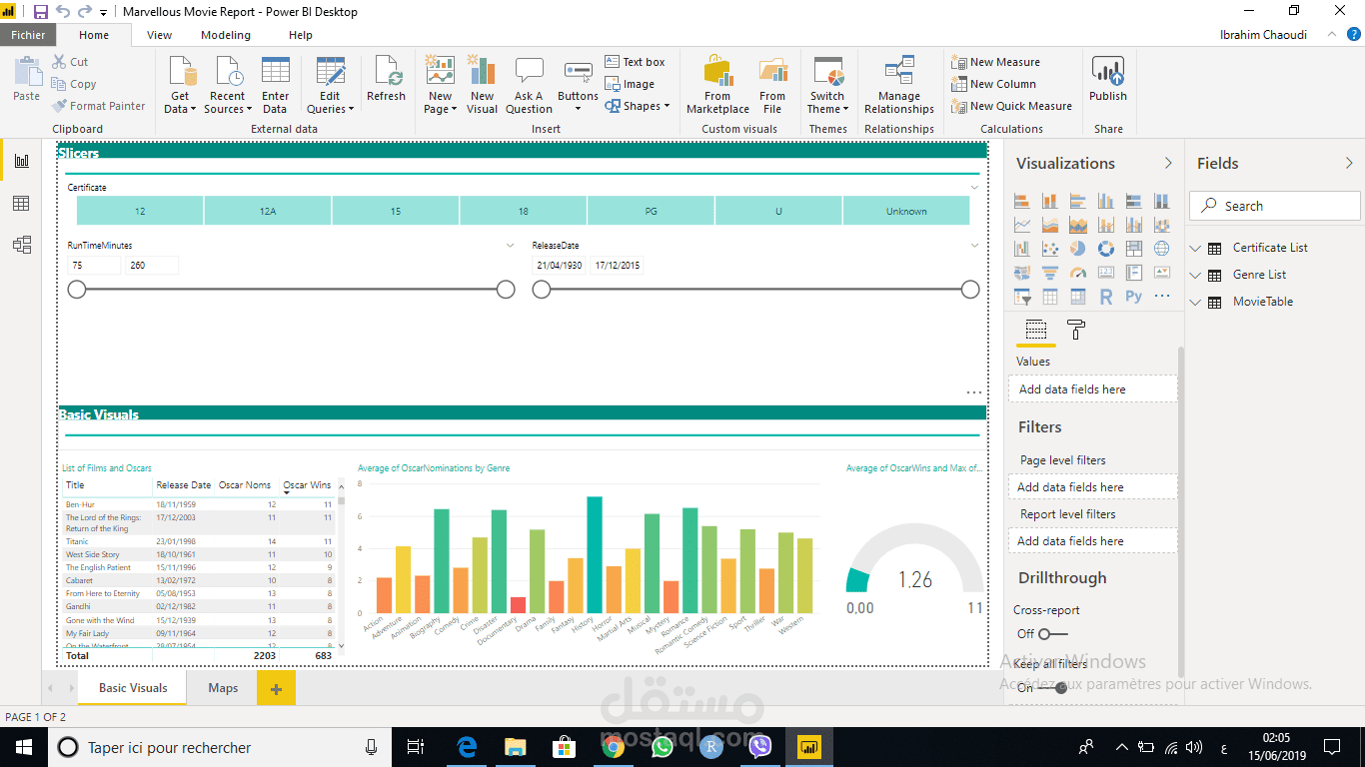Click the Save icon in title bar
Viewport: 1365px width, 767px height.
[x=41, y=12]
